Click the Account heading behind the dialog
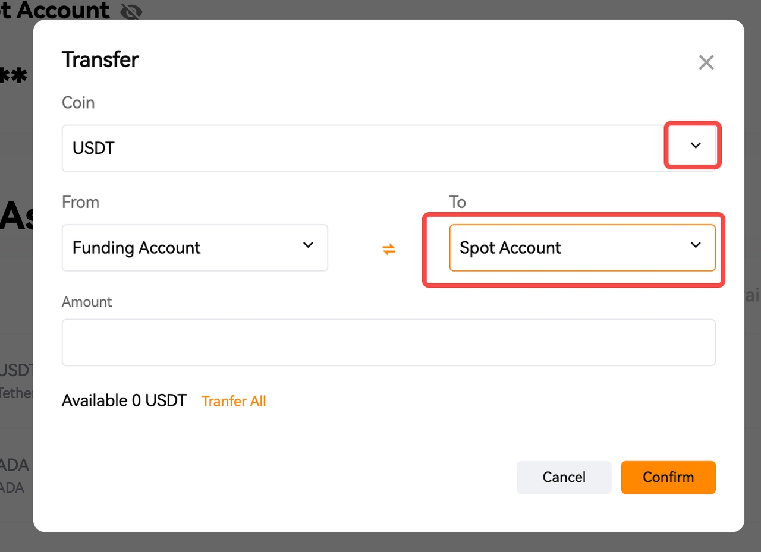The width and height of the screenshot is (761, 552). tap(59, 10)
